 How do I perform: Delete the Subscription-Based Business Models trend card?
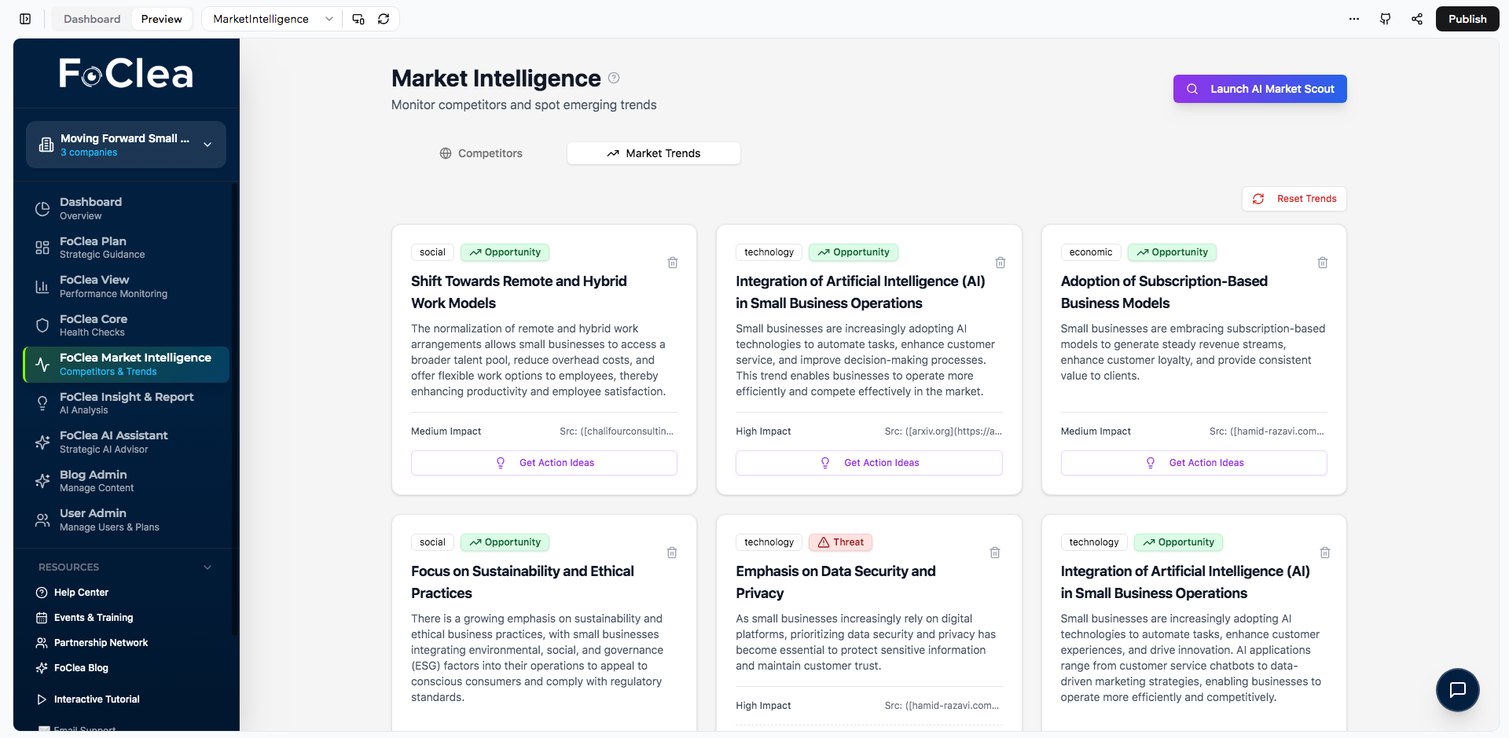[x=1323, y=263]
